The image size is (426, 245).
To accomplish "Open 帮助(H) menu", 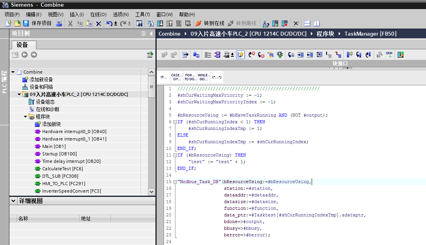I will click(187, 14).
